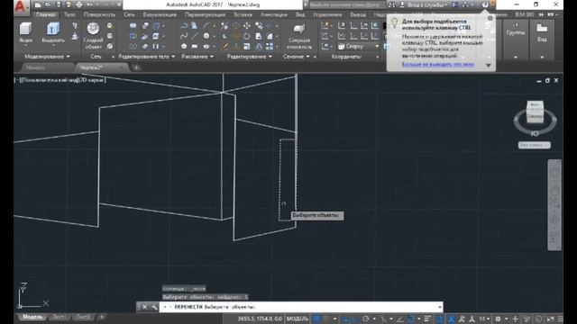Image resolution: width=577 pixels, height=324 pixels.
Task: Open the BIM 360 ribbon tab
Action: [x=525, y=14]
